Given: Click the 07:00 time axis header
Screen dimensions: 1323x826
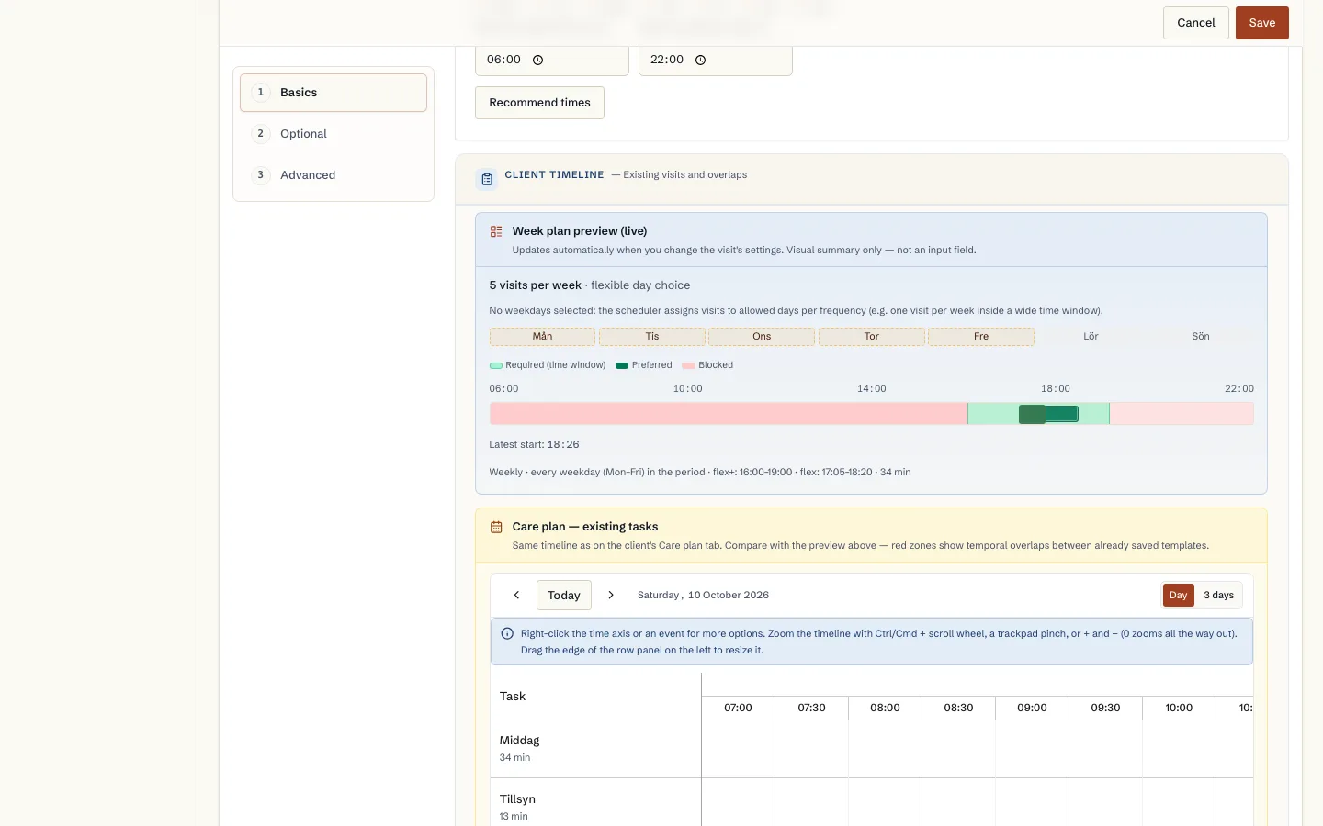Looking at the screenshot, I should click(x=738, y=709).
